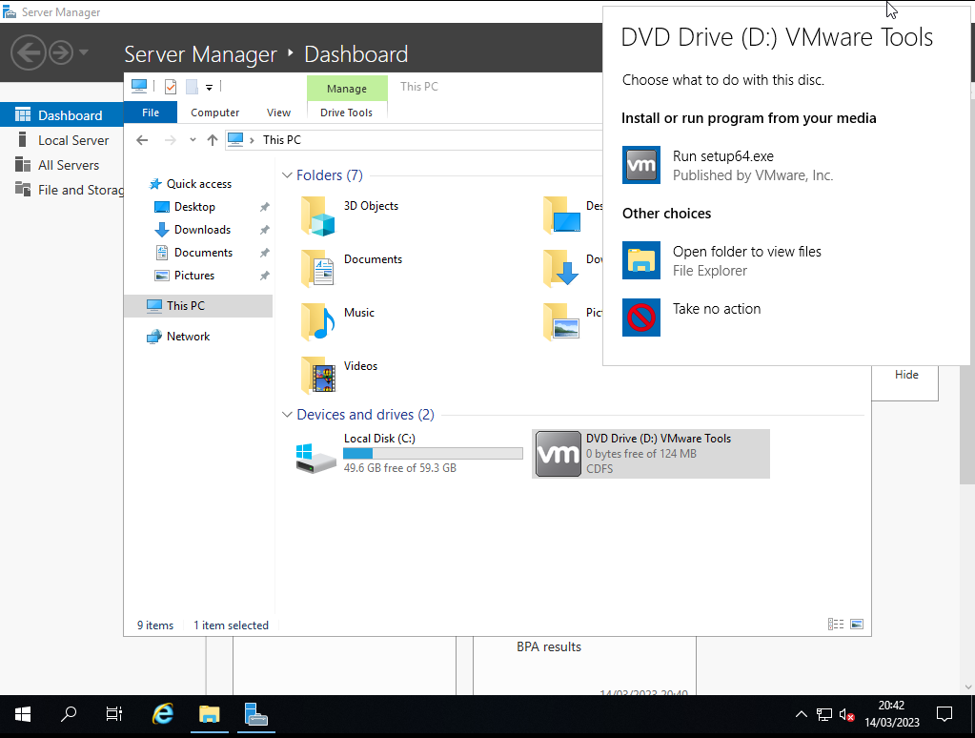Collapse the Devices and drives group
975x738 pixels.
pyautogui.click(x=287, y=415)
